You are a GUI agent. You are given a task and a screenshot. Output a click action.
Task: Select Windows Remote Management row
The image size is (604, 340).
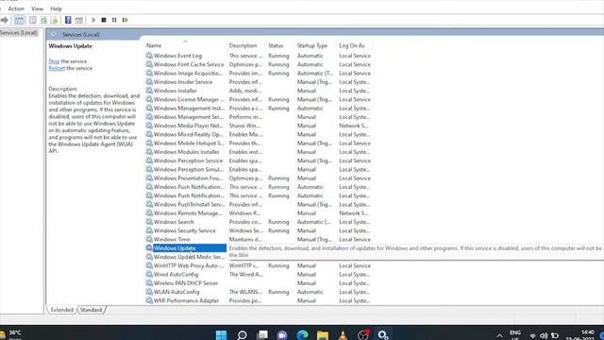click(x=258, y=213)
